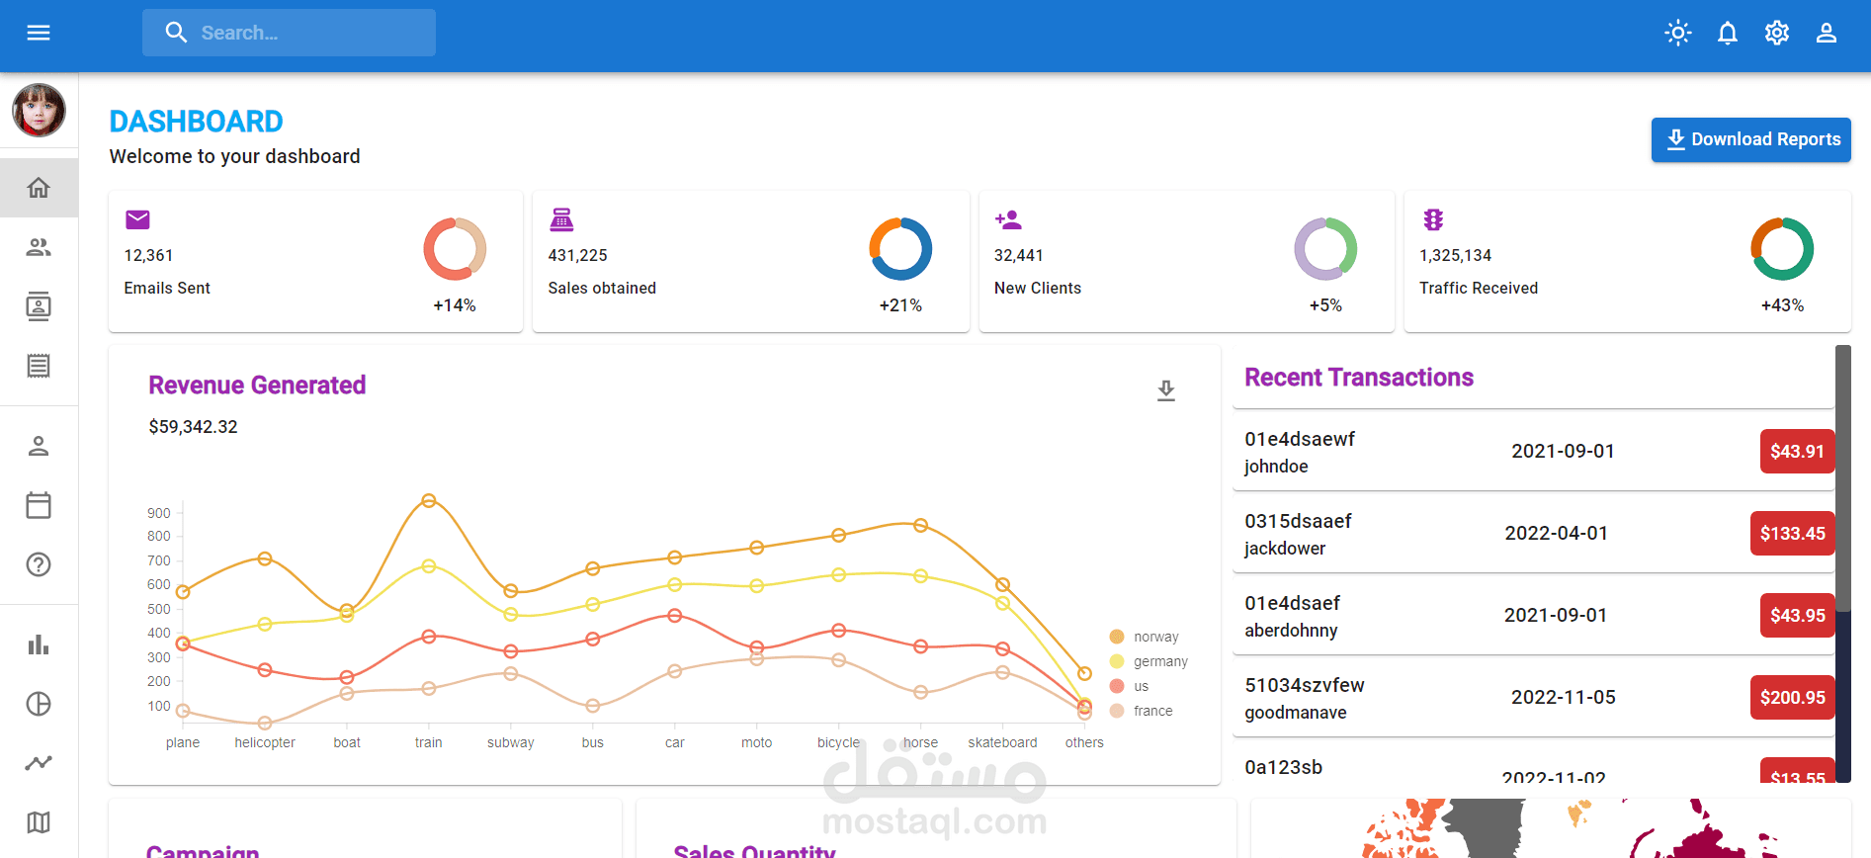This screenshot has height=858, width=1871.
Task: Open the invoices list sidebar icon
Action: click(39, 366)
